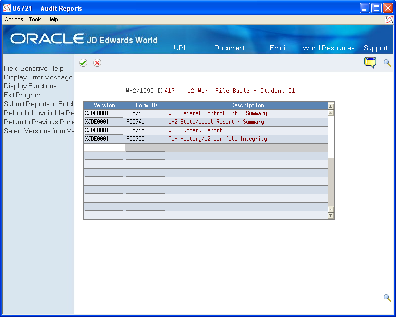Click 'W-2 State/Local Report - Summary' description

coord(216,122)
